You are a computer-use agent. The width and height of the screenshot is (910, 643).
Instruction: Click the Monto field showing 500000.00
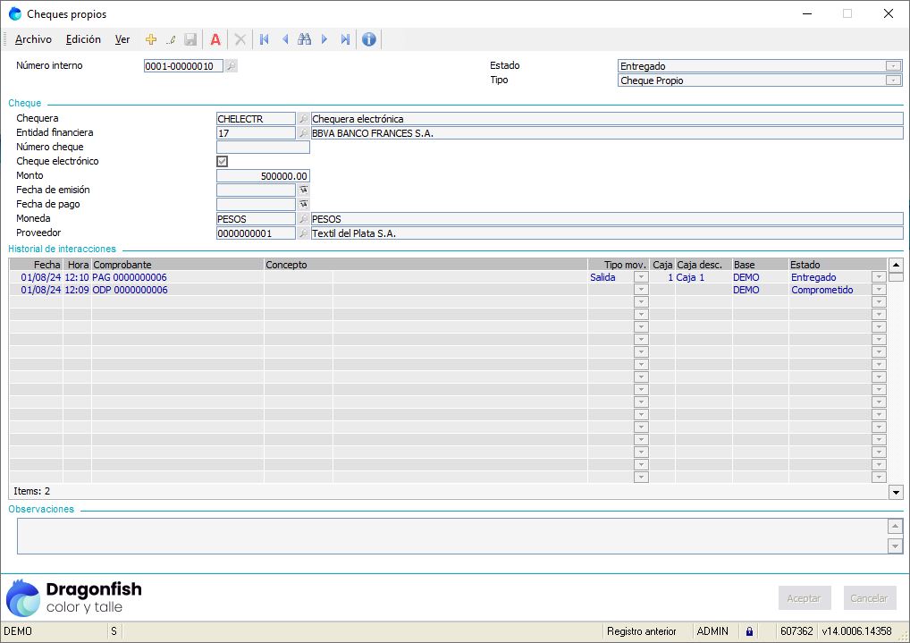(263, 176)
